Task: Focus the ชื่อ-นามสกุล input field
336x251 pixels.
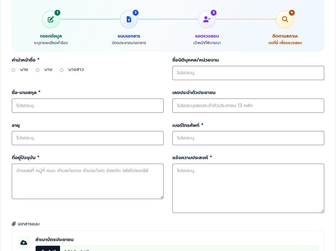Action: (x=88, y=106)
